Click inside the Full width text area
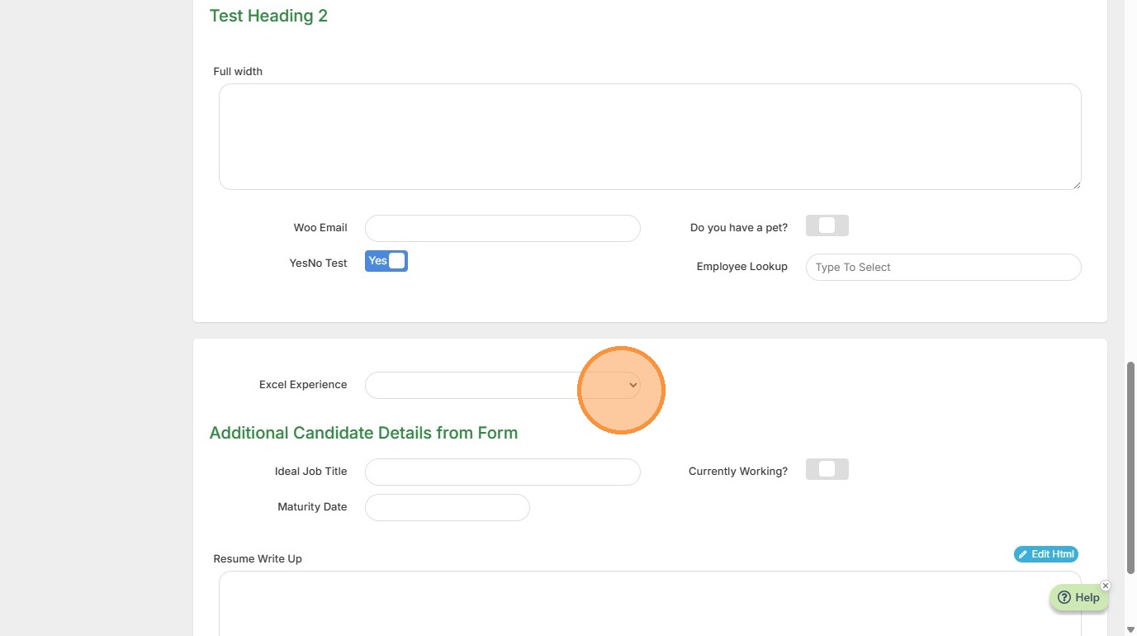 pyautogui.click(x=650, y=136)
